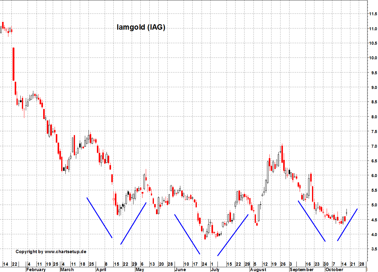Viewport: 378px width, 272px height.
Task: Select the 23 date label in September
Action: [317, 264]
